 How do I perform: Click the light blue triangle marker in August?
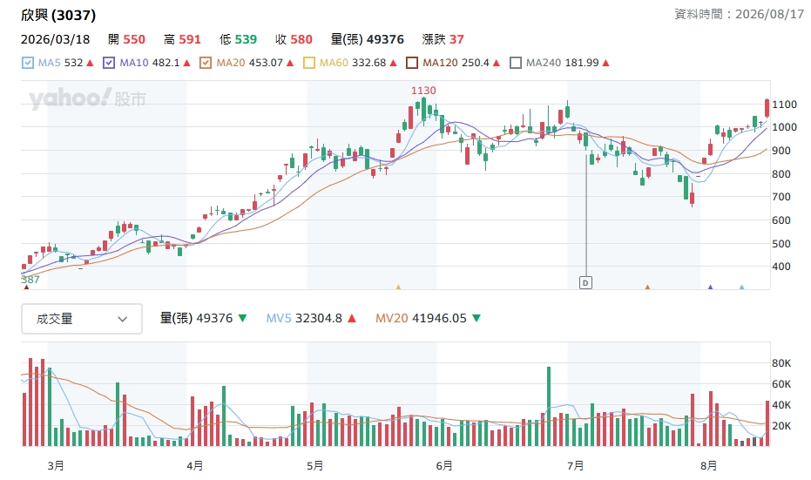point(741,287)
